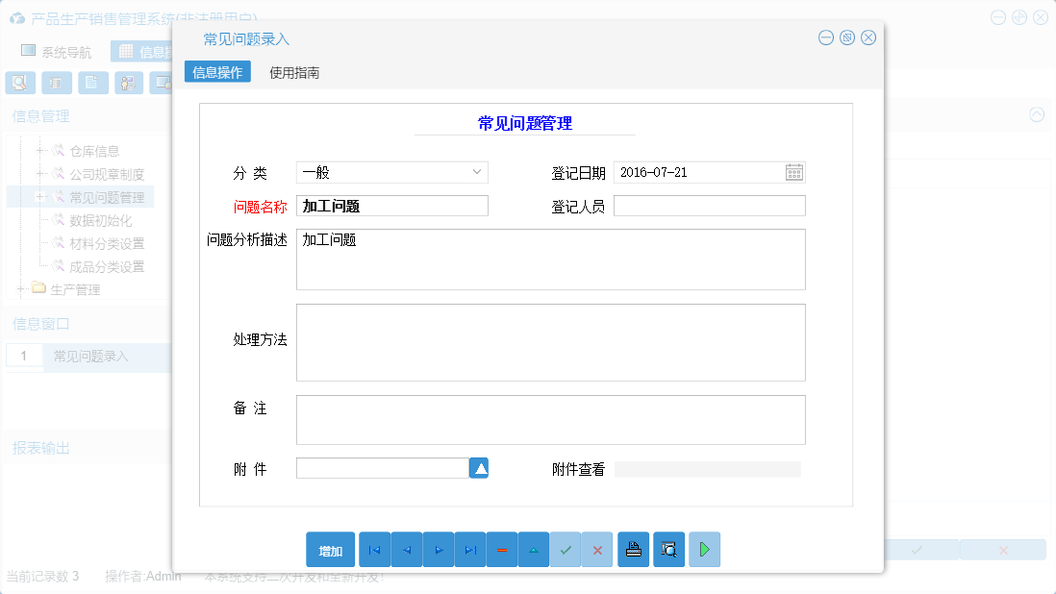This screenshot has width=1056, height=594.
Task: Click the 登记人员 input field
Action: pos(709,205)
